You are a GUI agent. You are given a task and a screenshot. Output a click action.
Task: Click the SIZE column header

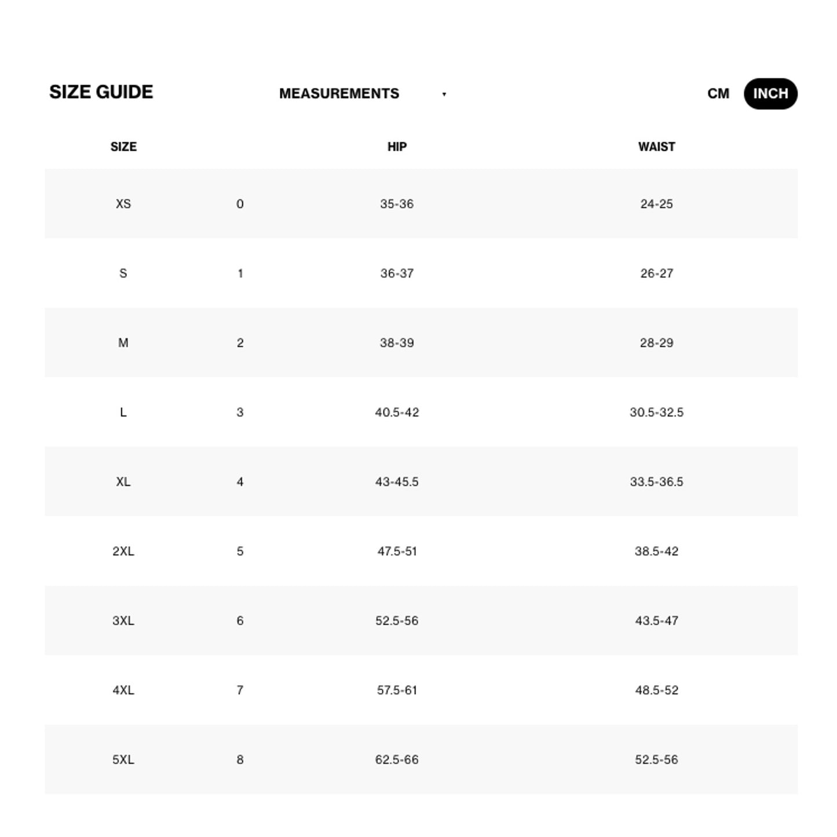pyautogui.click(x=123, y=147)
